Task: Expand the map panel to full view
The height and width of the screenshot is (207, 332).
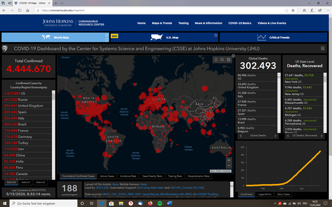Action: (x=233, y=56)
